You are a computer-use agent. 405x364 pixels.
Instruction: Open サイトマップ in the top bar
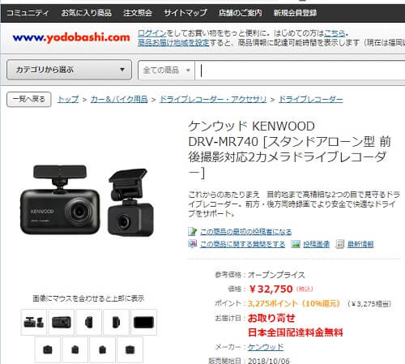(185, 13)
